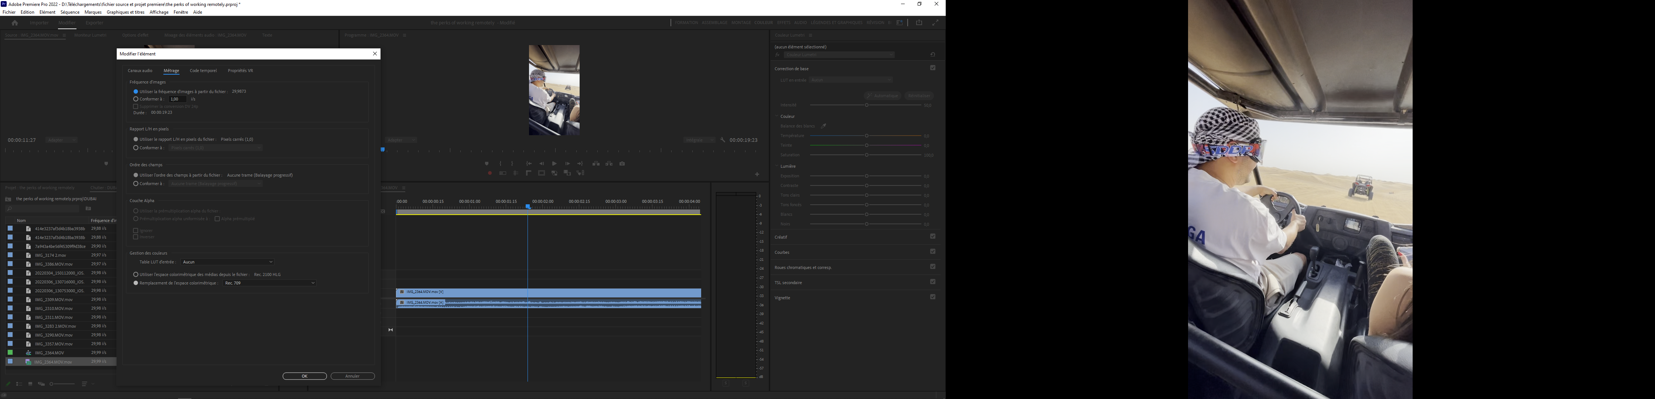Open the Intégrale resolution dropdown
The image size is (1655, 399).
click(700, 140)
